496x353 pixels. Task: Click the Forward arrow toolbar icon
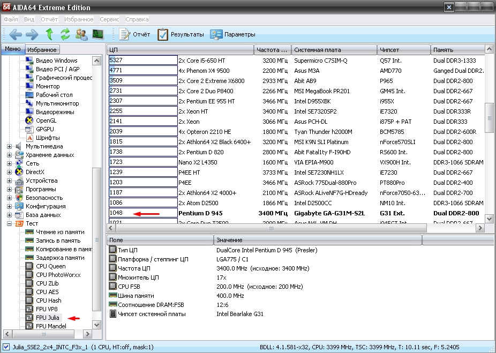point(32,34)
